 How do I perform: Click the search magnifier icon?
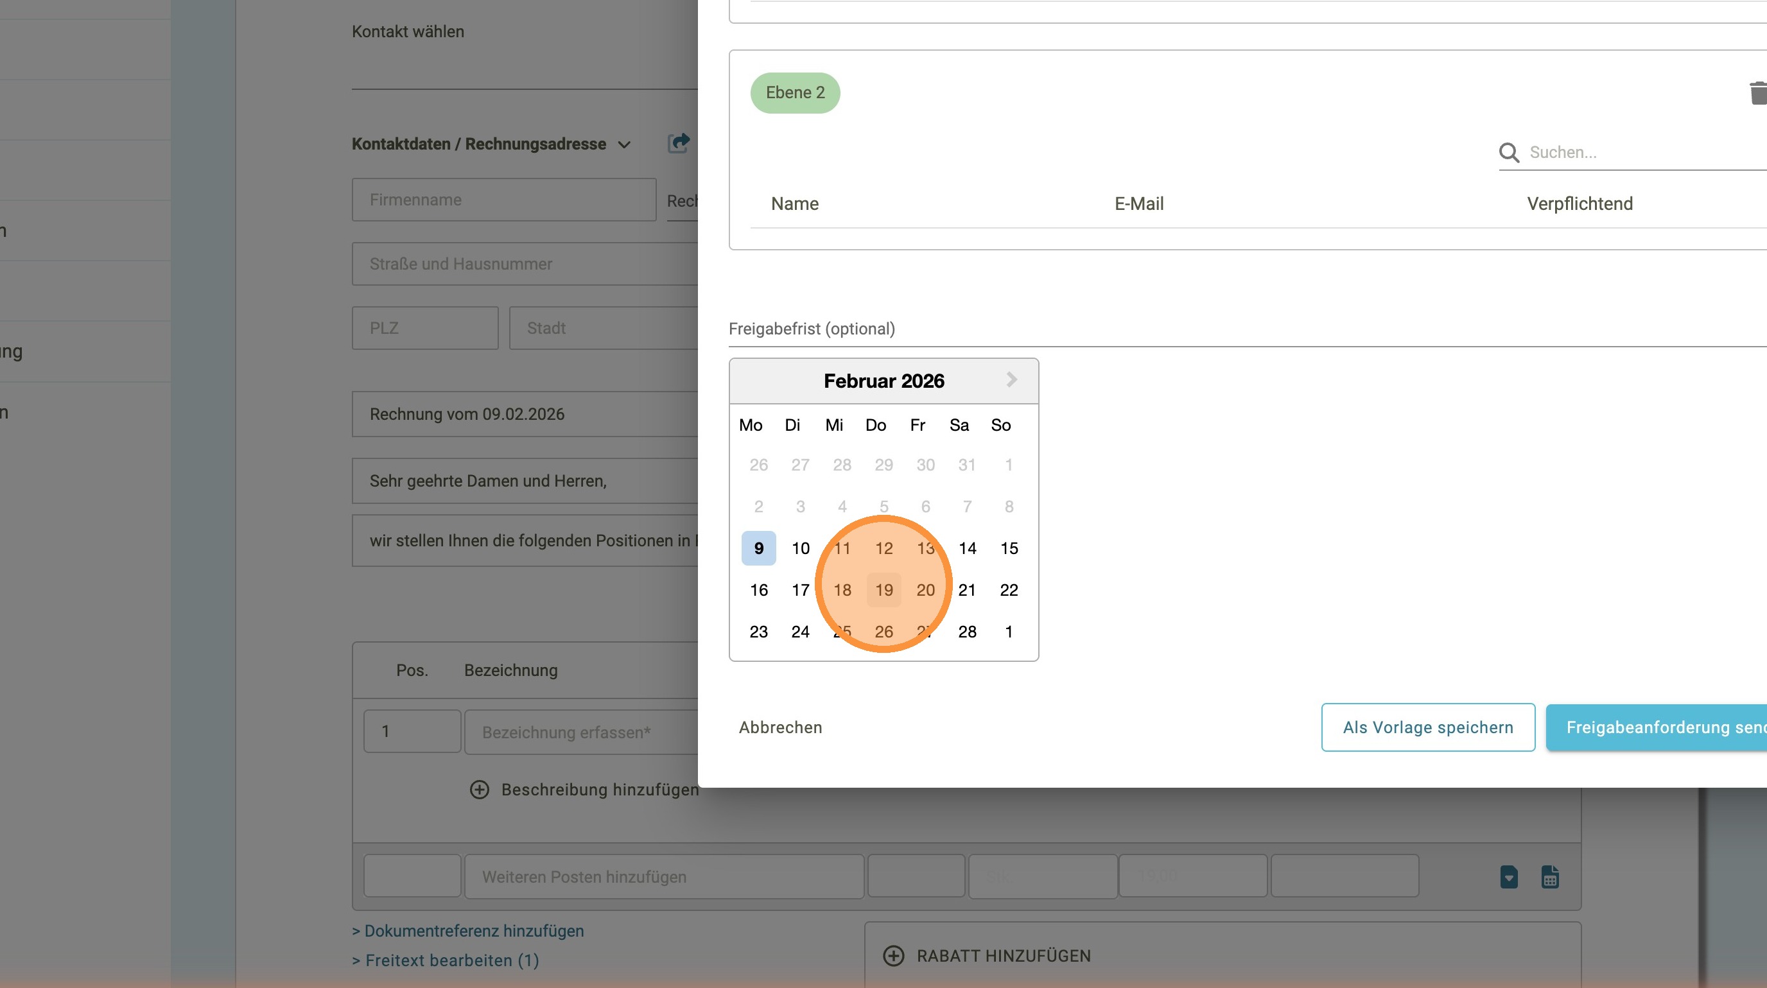point(1508,152)
